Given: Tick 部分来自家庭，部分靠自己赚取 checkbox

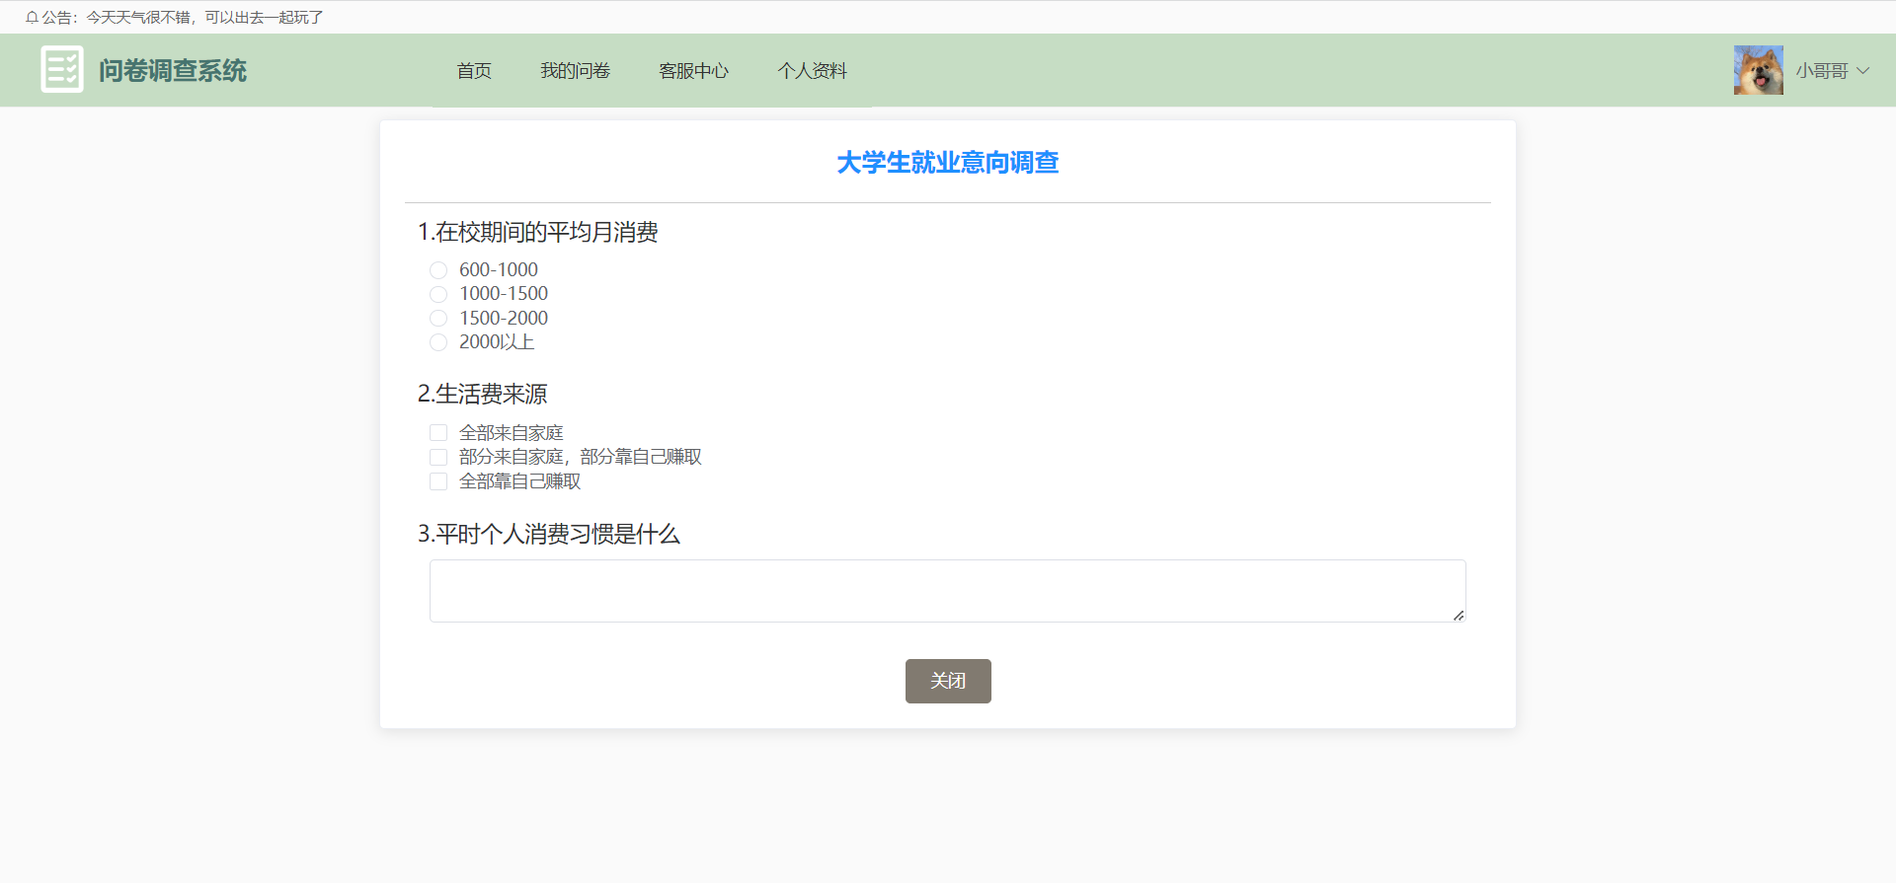Looking at the screenshot, I should 438,457.
